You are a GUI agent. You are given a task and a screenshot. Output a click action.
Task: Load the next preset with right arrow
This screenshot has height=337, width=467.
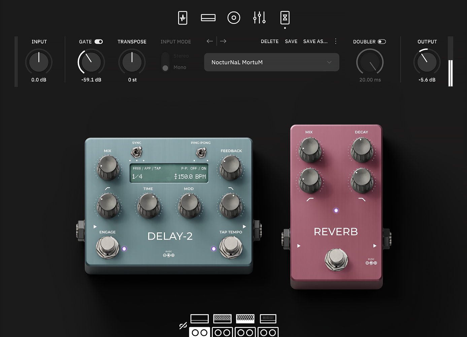223,41
